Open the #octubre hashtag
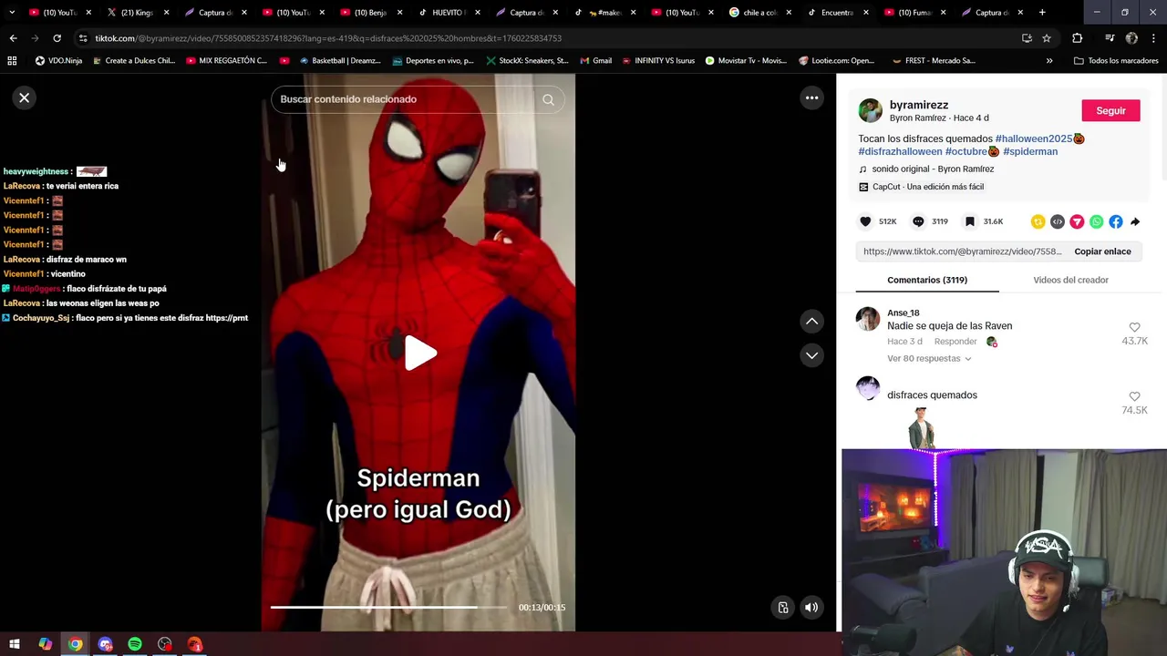The width and height of the screenshot is (1167, 656). [x=966, y=151]
